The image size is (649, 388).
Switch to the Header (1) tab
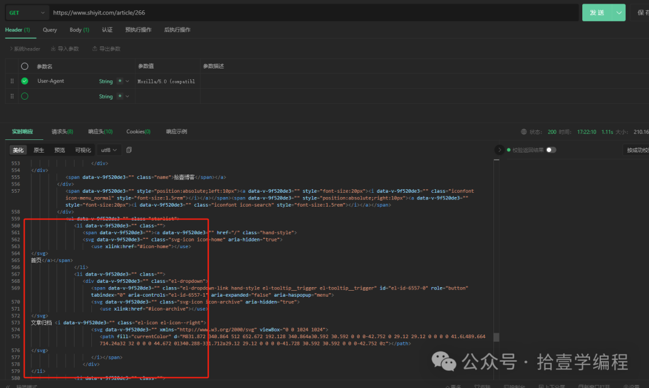[17, 30]
